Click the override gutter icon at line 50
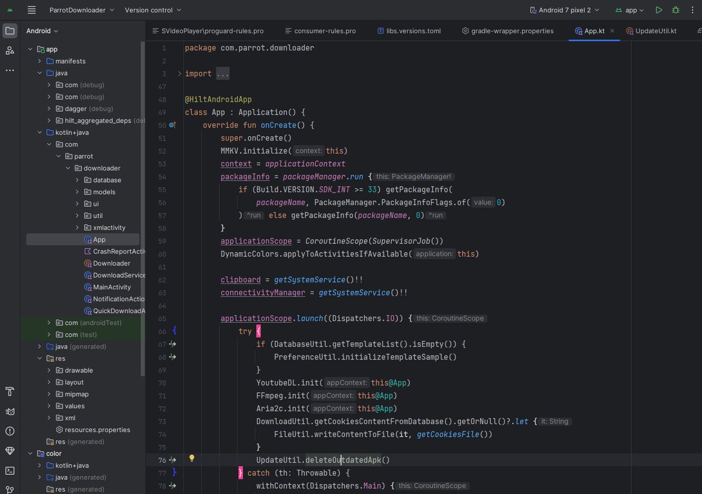Viewport: 702px width, 494px height. coord(172,125)
